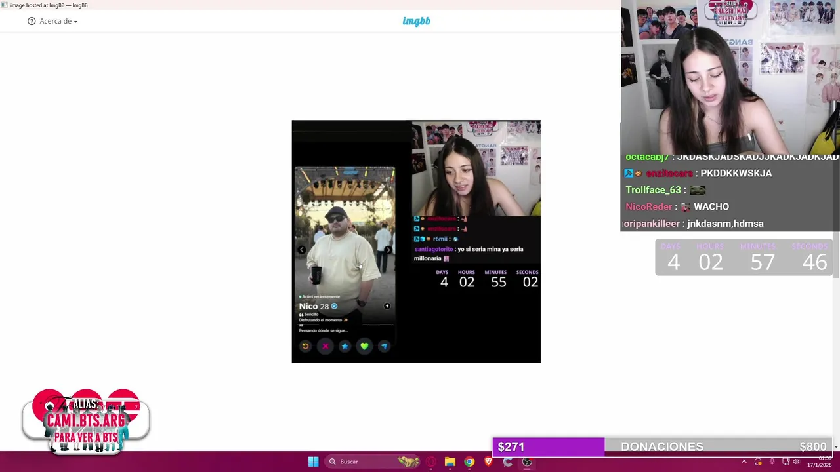Viewport: 840px width, 472px height.
Task: Click the network tray icon
Action: 785,462
